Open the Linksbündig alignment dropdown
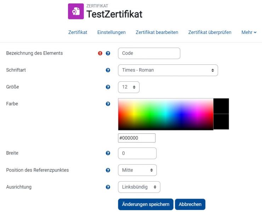The image size is (262, 212). pyautogui.click(x=139, y=187)
